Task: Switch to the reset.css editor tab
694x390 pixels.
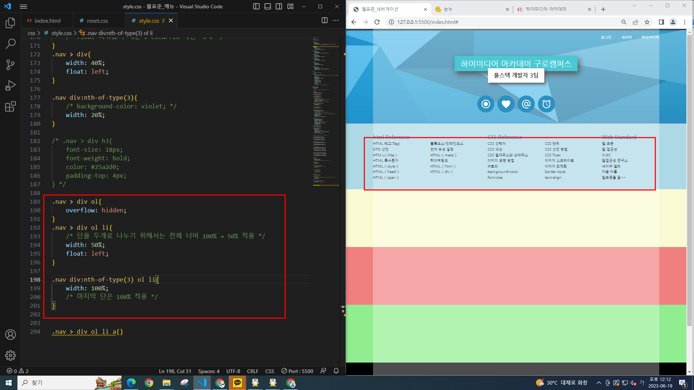Action: (97, 21)
